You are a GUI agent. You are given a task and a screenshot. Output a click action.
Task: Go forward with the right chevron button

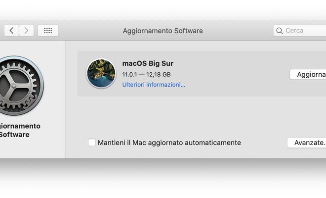[x=26, y=31]
